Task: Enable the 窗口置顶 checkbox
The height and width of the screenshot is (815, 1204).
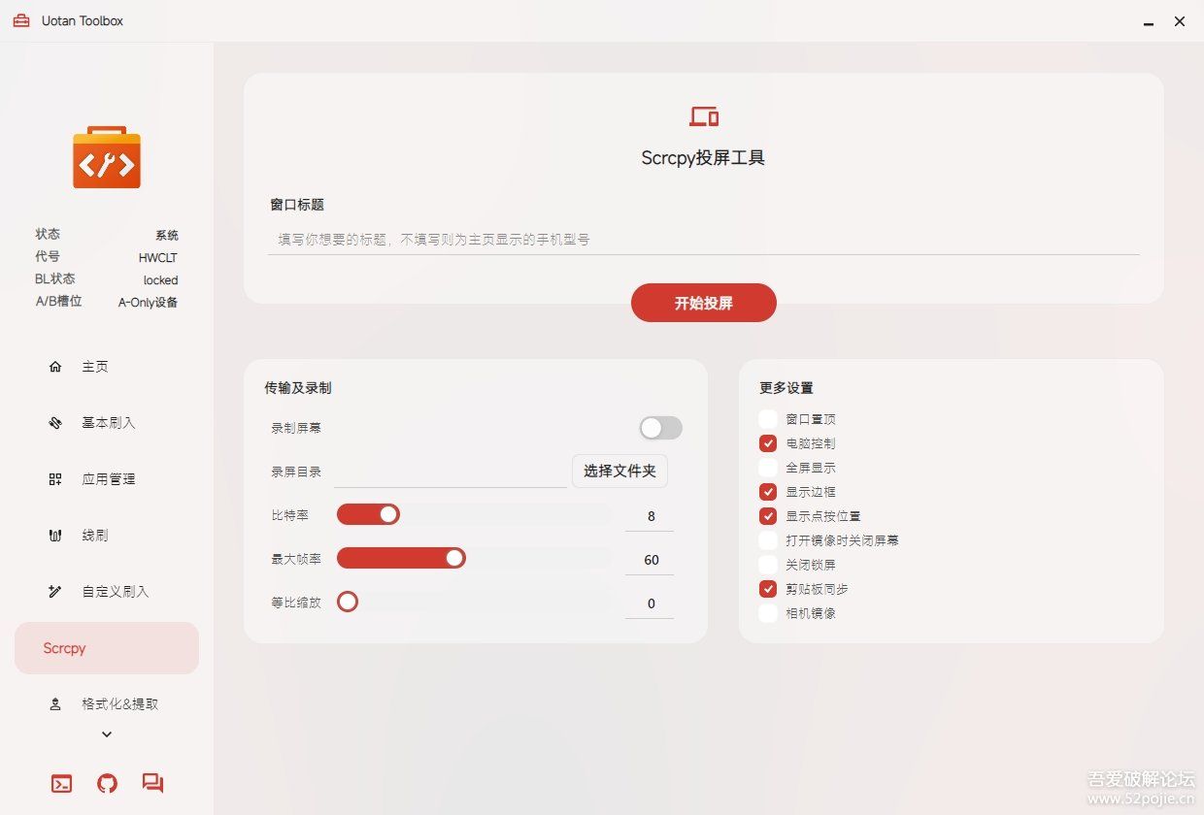Action: point(768,419)
